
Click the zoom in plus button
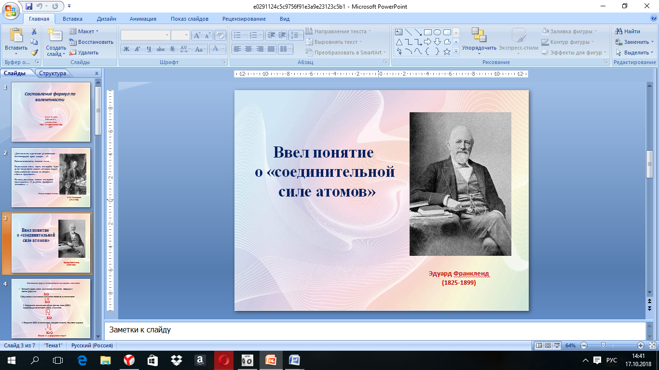point(640,345)
